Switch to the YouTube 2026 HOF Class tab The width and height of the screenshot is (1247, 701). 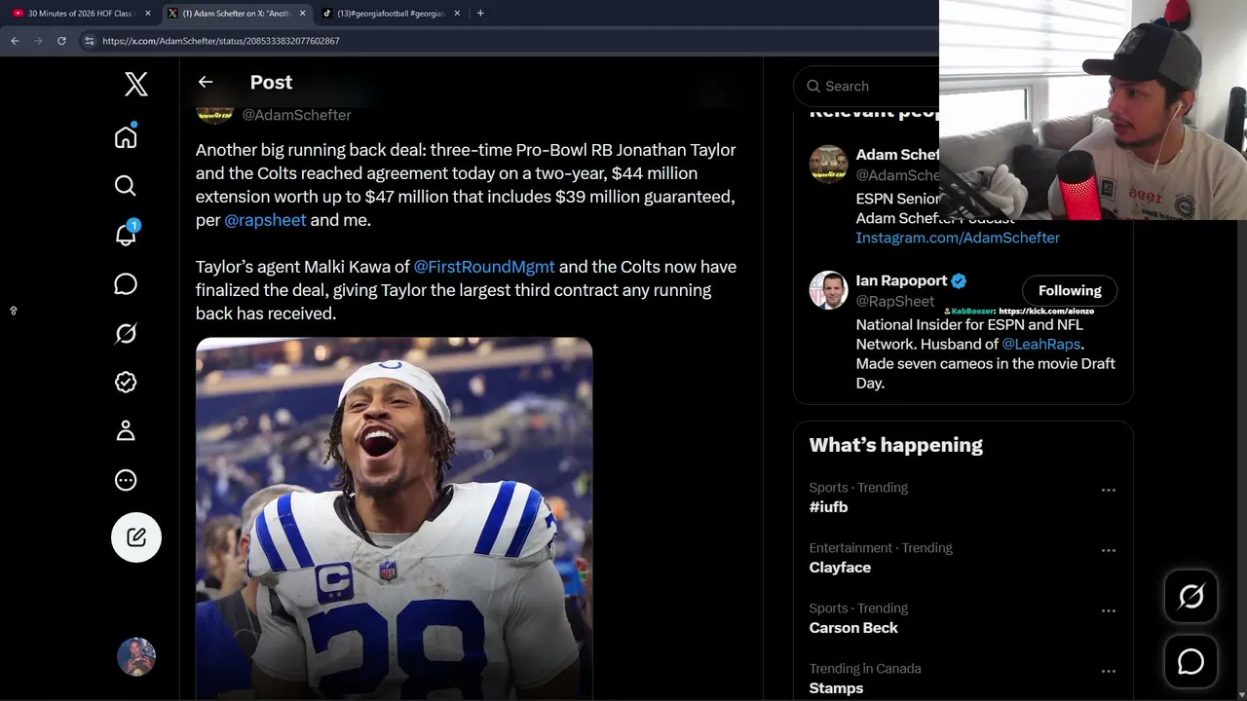(x=80, y=14)
